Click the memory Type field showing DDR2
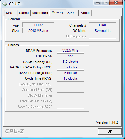The height and width of the screenshot is (139, 125). tap(38, 25)
